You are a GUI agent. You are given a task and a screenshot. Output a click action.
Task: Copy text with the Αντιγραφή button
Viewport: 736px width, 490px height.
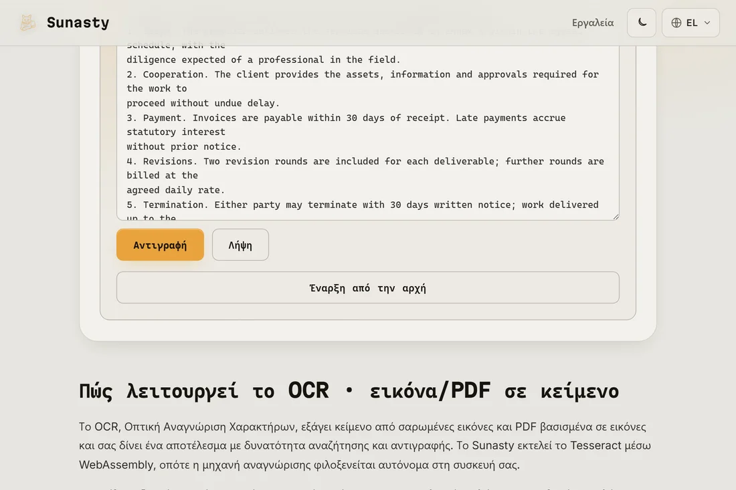160,245
